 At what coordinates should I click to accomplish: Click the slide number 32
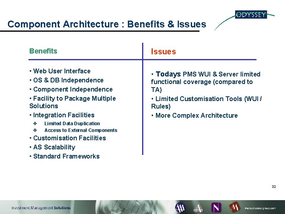tap(274, 187)
